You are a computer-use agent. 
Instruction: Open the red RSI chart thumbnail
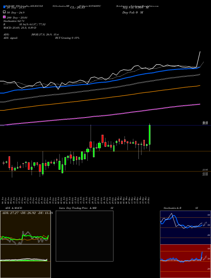coord(185,261)
